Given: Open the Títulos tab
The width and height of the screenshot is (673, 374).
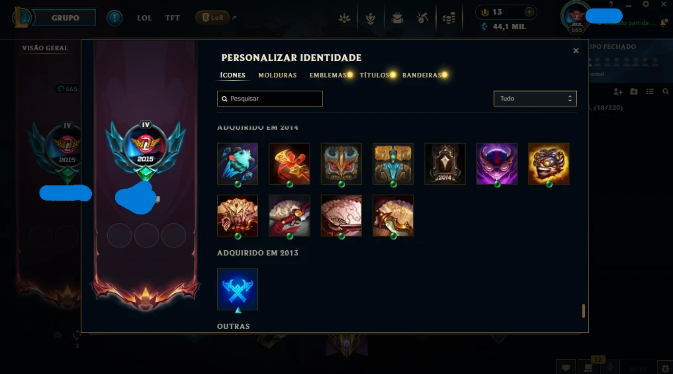Looking at the screenshot, I should coord(375,75).
